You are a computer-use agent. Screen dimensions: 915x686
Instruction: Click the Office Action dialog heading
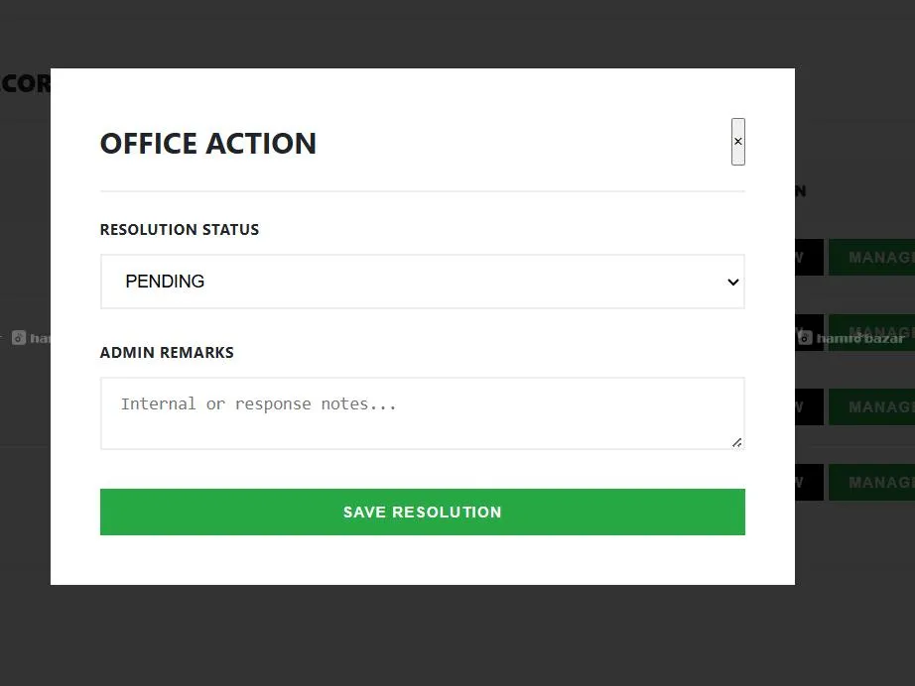tap(208, 144)
